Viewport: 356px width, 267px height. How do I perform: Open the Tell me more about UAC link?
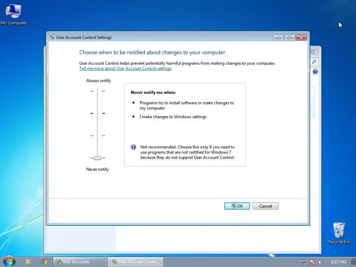tap(125, 68)
